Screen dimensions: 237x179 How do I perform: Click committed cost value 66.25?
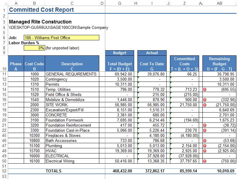tap(184, 74)
